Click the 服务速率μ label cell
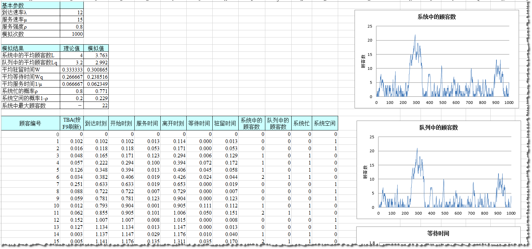 (x=30, y=19)
